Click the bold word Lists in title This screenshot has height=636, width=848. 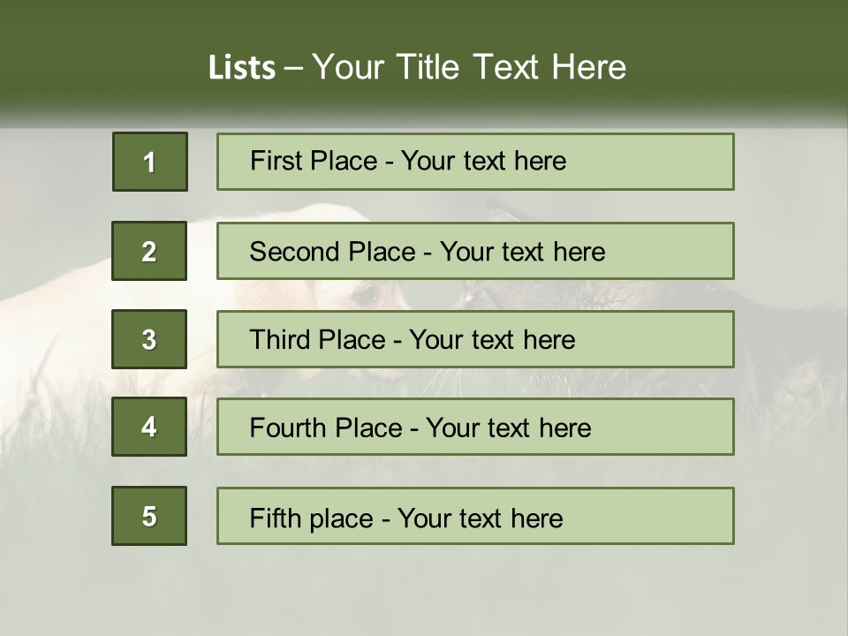click(x=241, y=68)
